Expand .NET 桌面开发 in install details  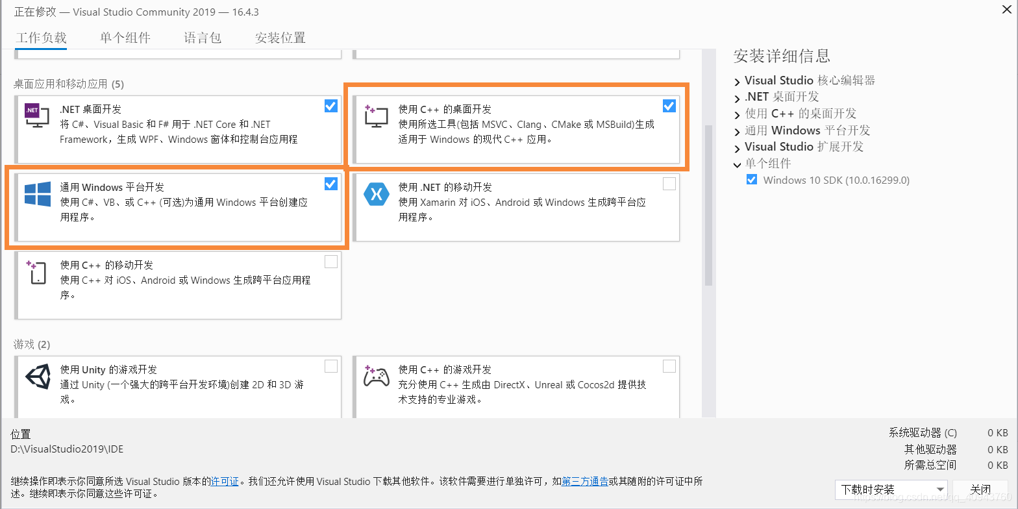click(x=738, y=98)
